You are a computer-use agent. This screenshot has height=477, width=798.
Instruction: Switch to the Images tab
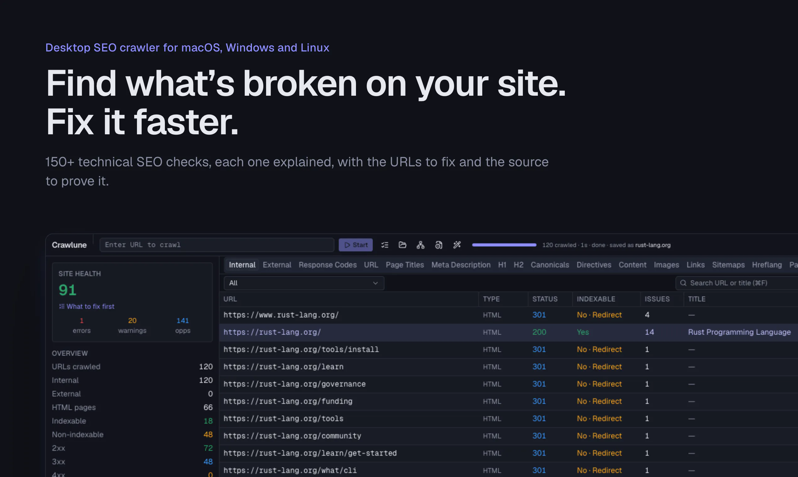[666, 265]
